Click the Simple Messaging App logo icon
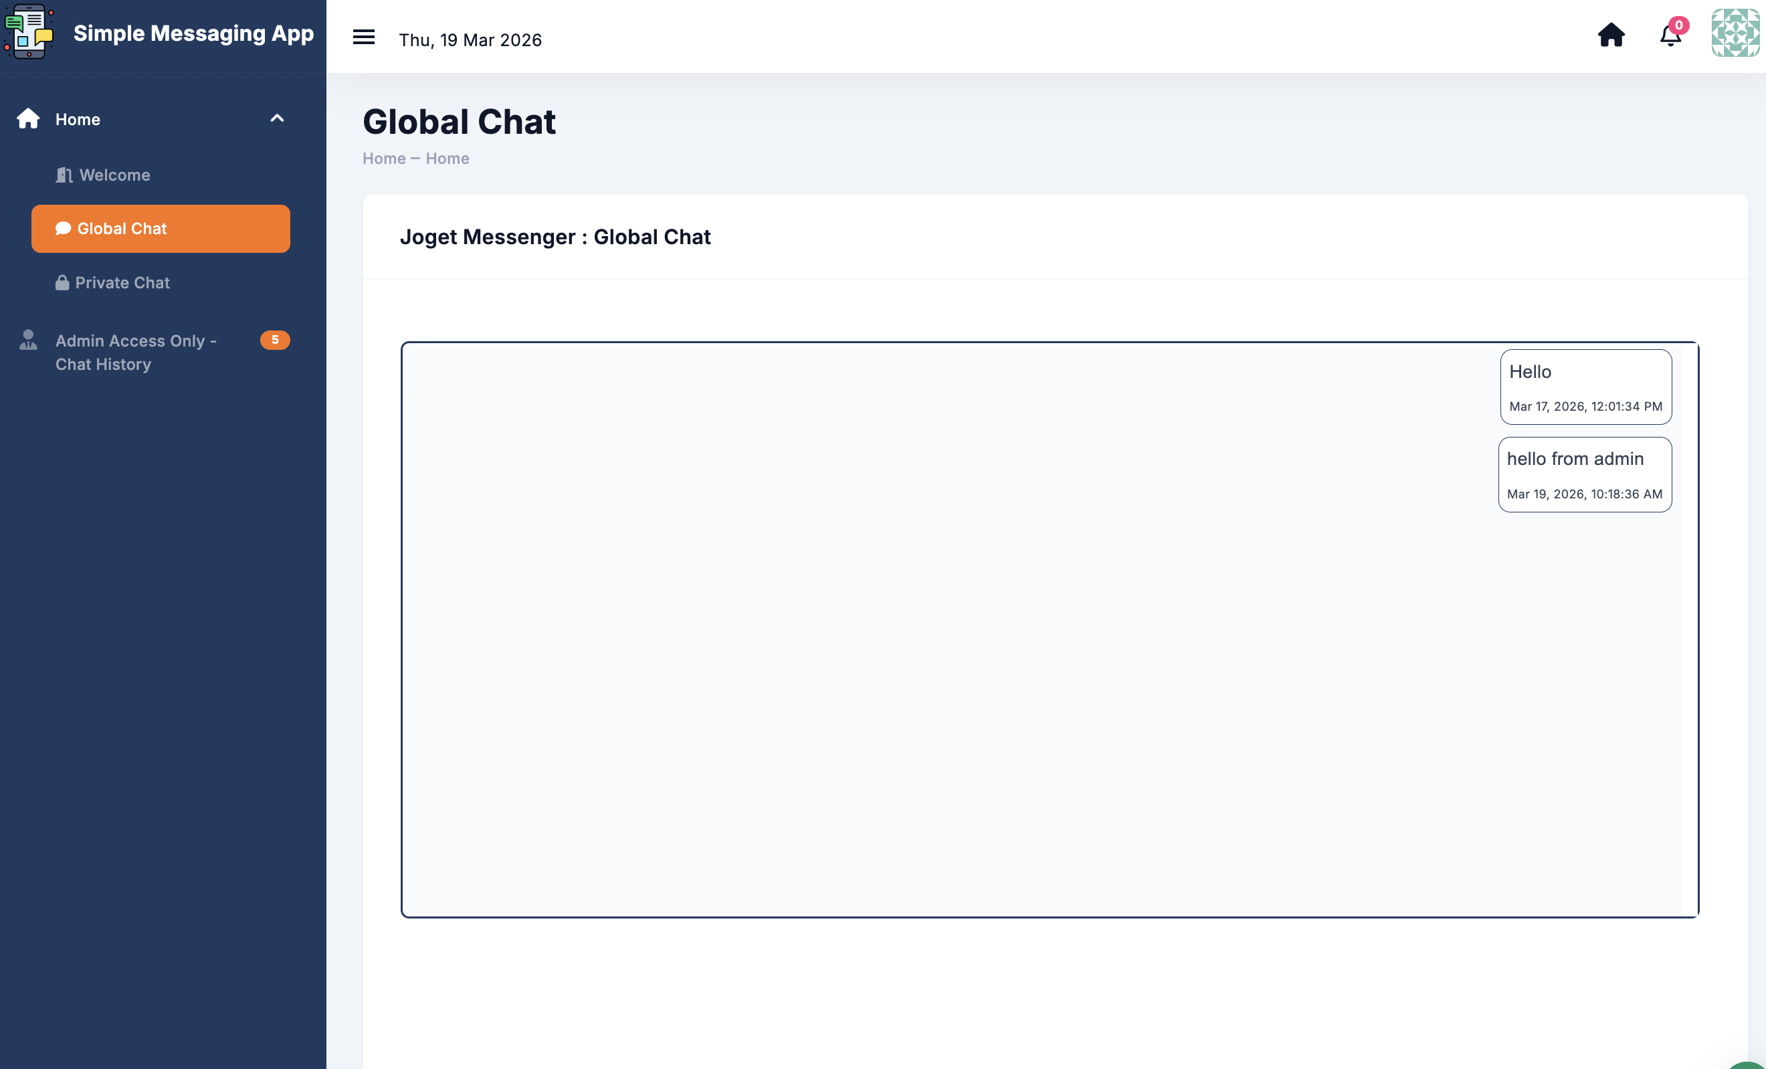This screenshot has width=1766, height=1069. pyautogui.click(x=29, y=32)
